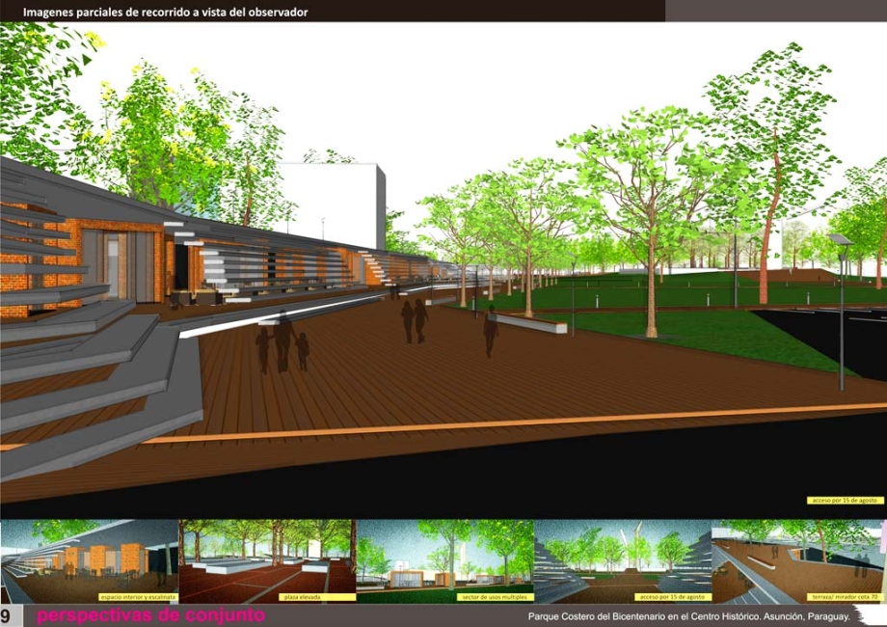Click the 'perspectivas de conjunto' pink title
The image size is (887, 627).
coord(150,616)
